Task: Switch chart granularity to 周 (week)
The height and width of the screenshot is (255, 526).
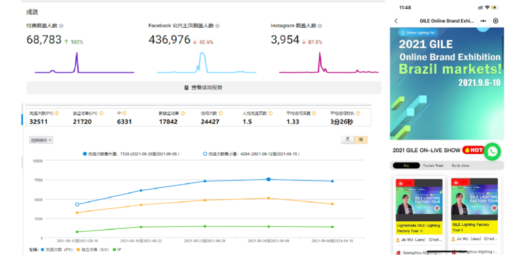Action: (360, 140)
